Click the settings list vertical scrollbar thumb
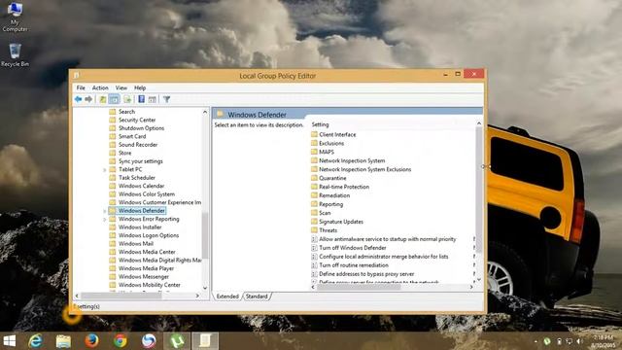The width and height of the screenshot is (622, 350). (x=479, y=190)
